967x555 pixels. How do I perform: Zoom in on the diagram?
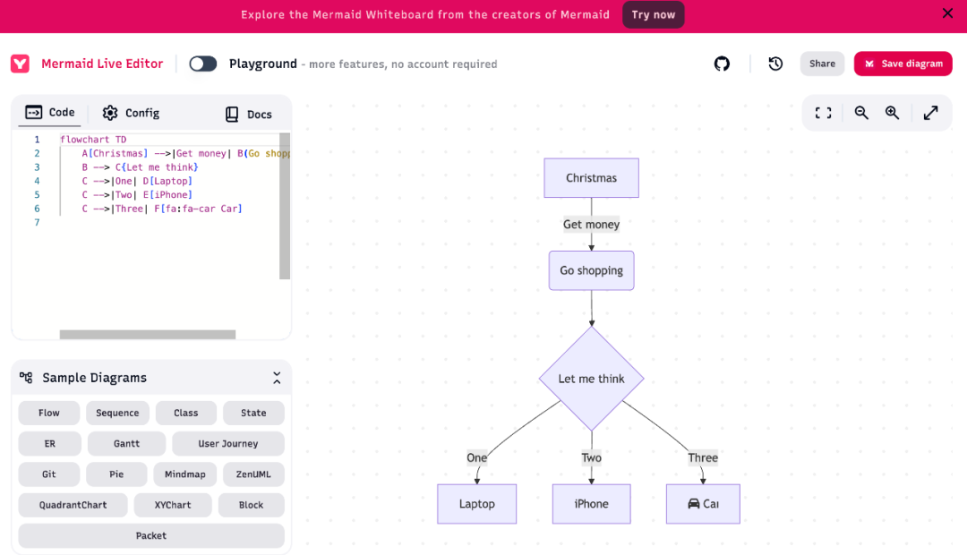[x=892, y=113]
